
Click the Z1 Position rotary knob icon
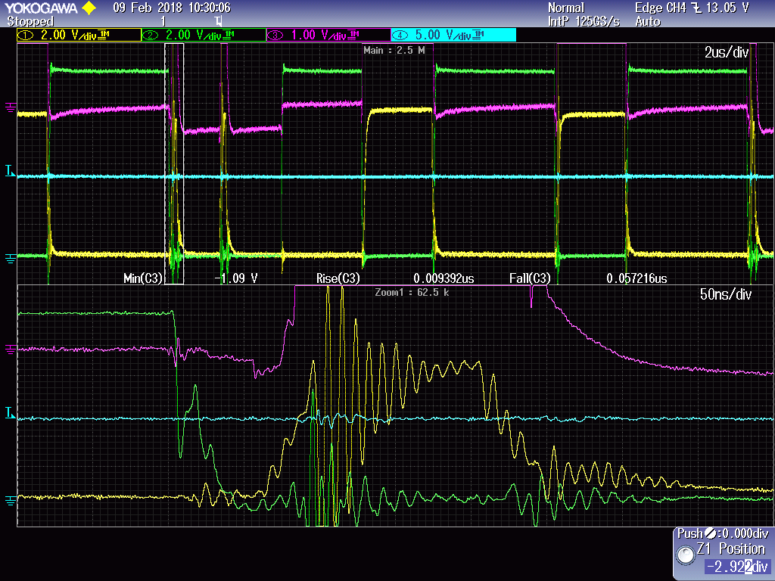[x=686, y=555]
